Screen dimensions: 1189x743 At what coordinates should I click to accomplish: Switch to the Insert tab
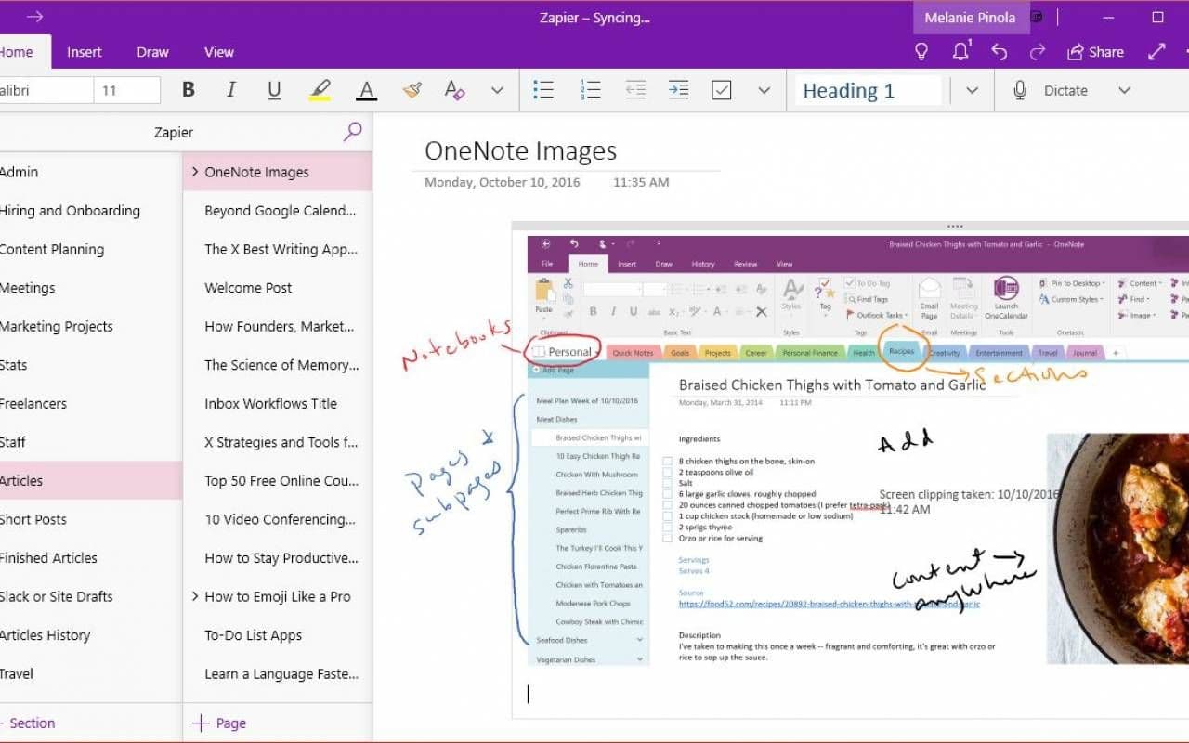[85, 52]
